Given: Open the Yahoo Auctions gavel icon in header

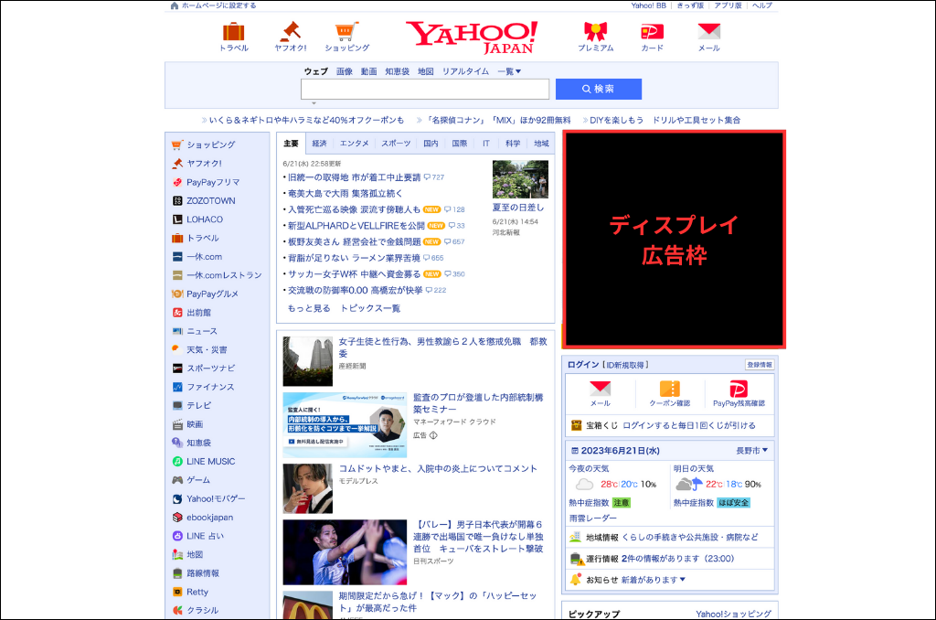Looking at the screenshot, I should tap(291, 31).
